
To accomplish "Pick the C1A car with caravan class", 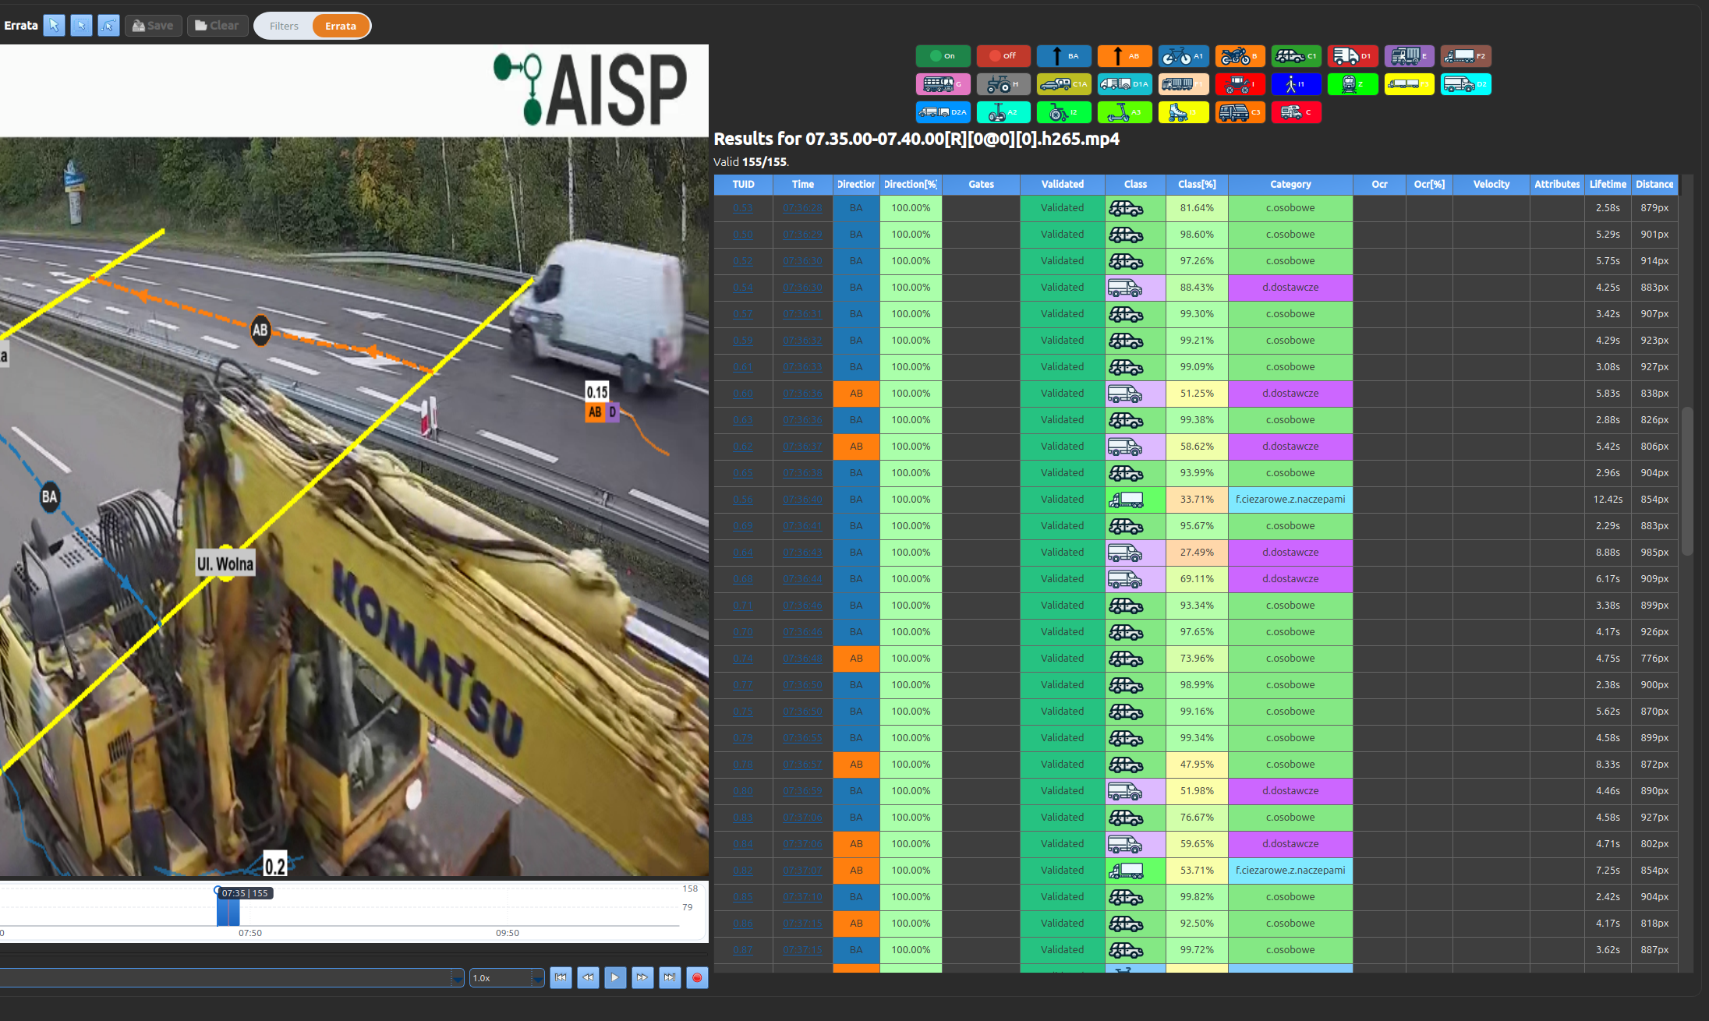I will 1064,84.
